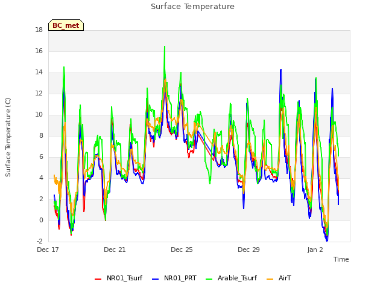Click the Dec 17 x-axis tick label
Image resolution: width=386 pixels, height=290 pixels.
pos(48,250)
